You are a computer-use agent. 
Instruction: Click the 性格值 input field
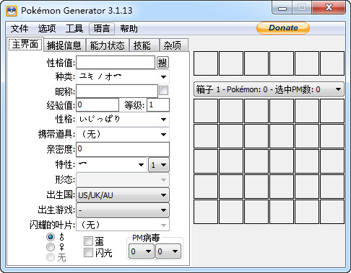pos(116,63)
